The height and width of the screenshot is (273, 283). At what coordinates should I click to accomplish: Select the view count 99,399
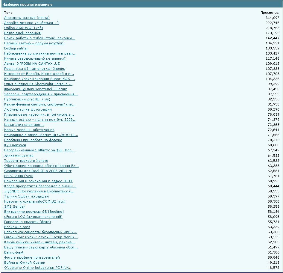(273, 84)
